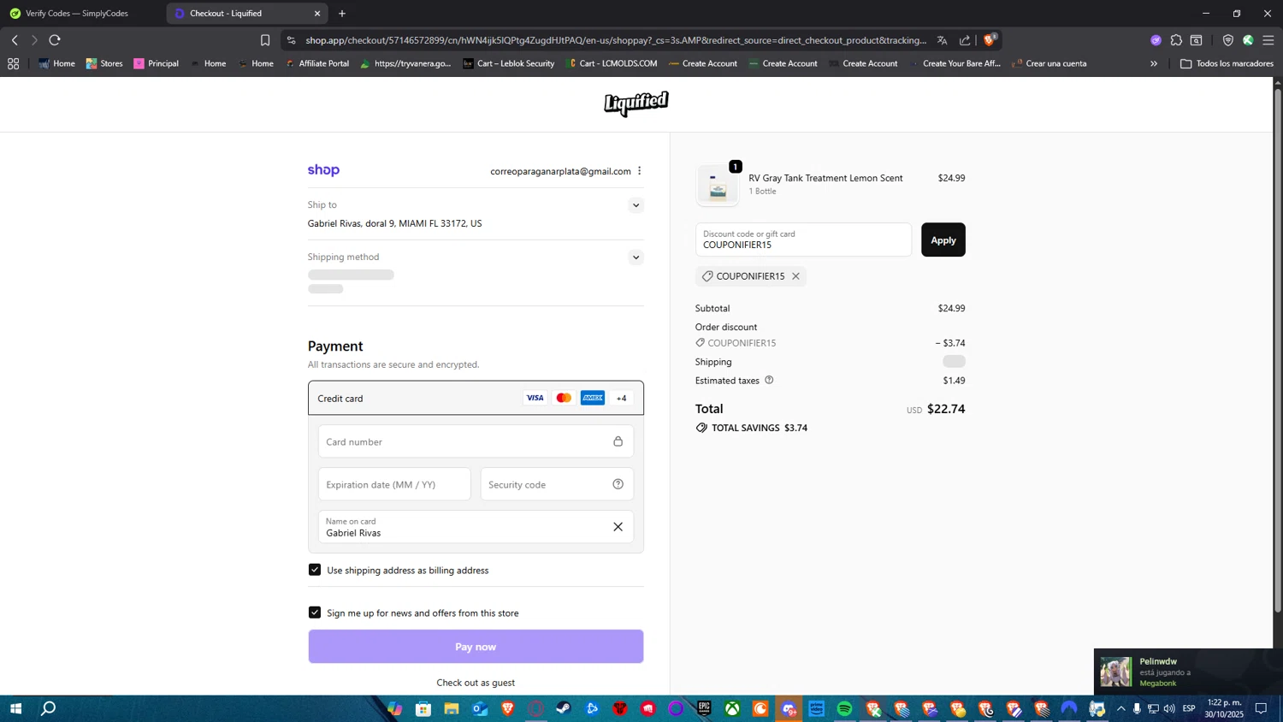
Task: Click the page vertical scrollbar
Action: point(1278,351)
